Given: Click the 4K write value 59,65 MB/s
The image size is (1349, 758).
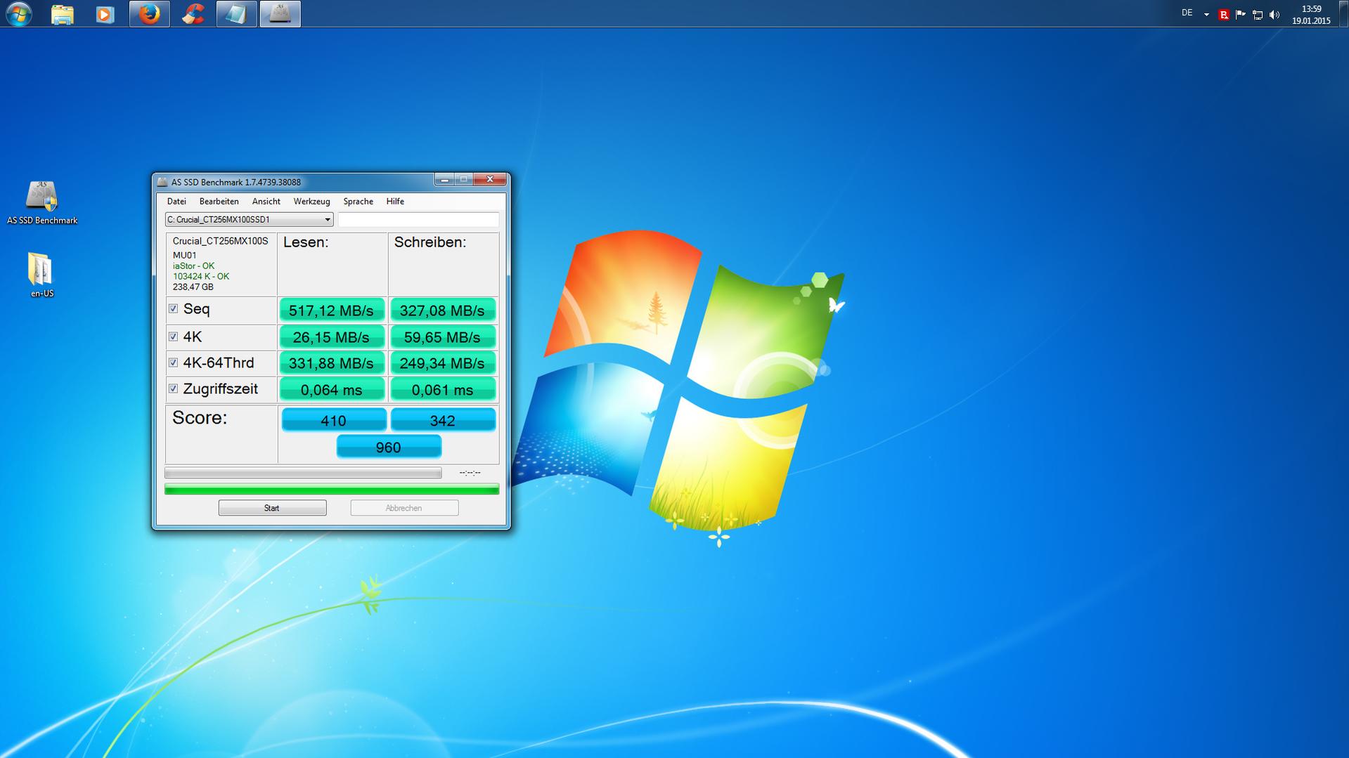Looking at the screenshot, I should click(x=443, y=337).
